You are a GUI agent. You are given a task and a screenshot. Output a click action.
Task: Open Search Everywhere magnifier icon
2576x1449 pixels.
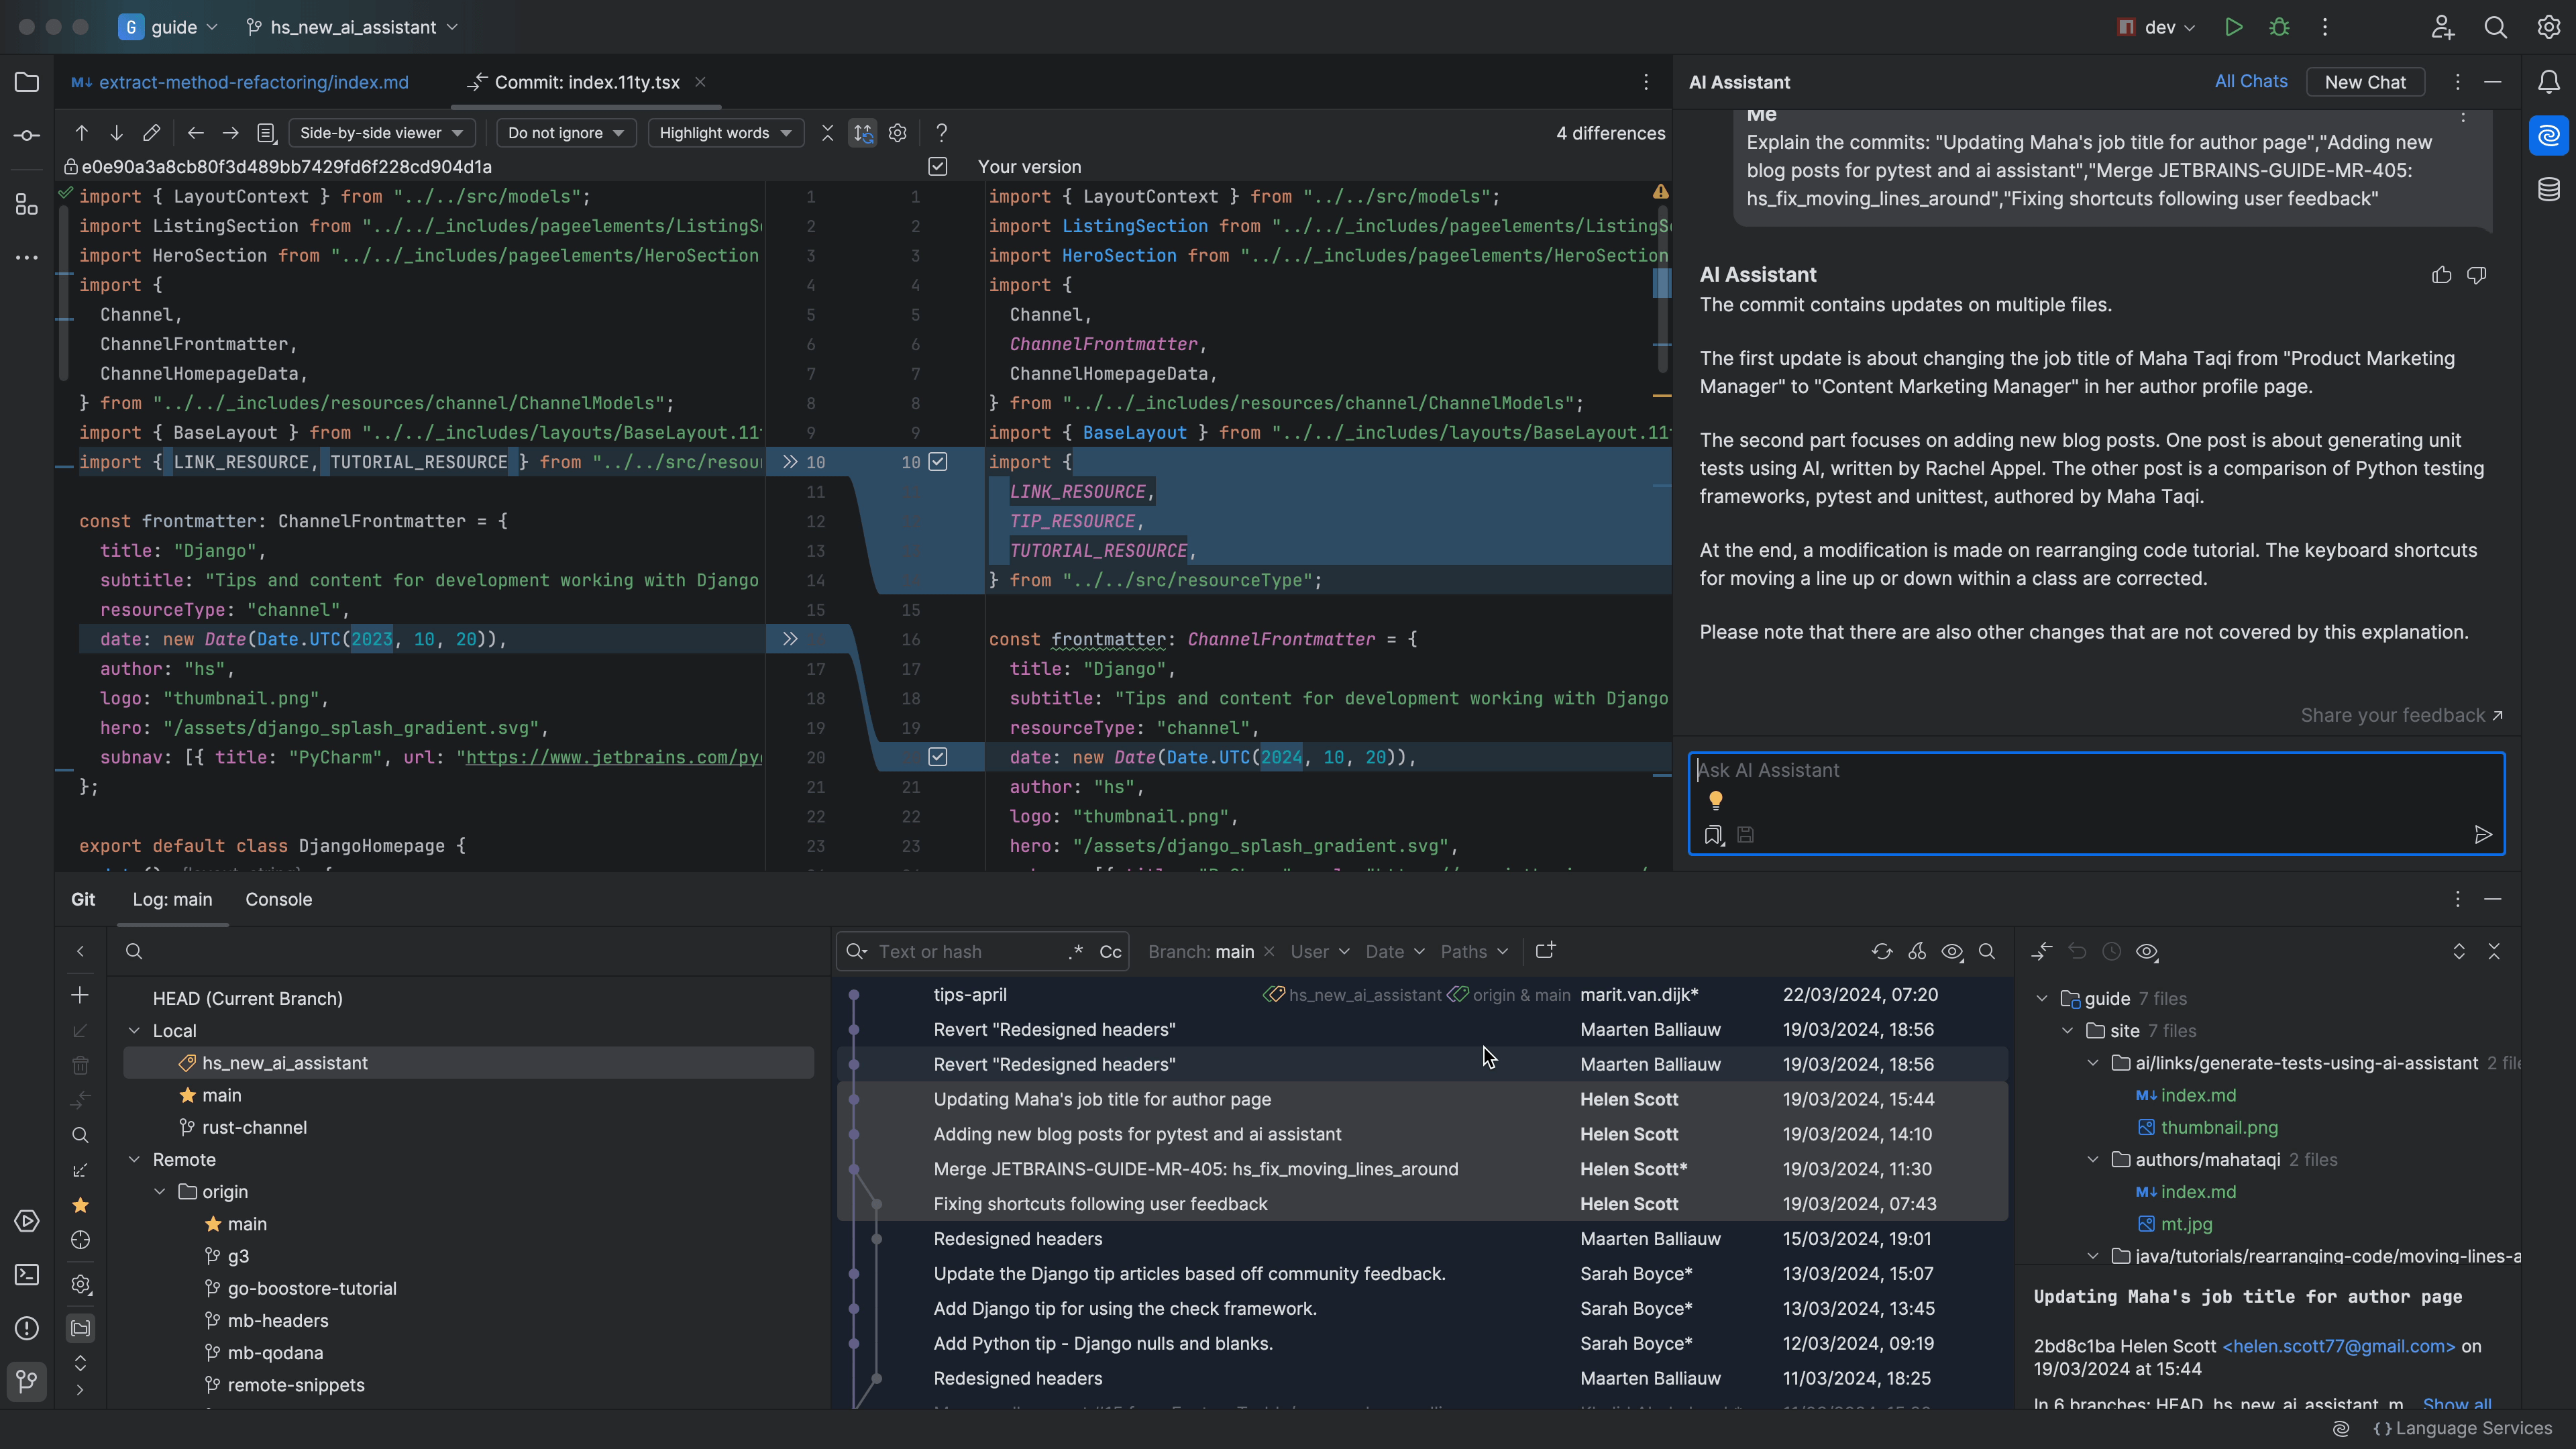point(2496,27)
